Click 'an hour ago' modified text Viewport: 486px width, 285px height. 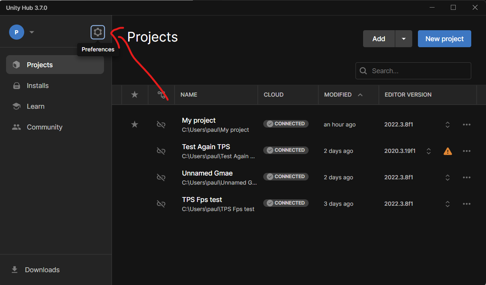(340, 125)
